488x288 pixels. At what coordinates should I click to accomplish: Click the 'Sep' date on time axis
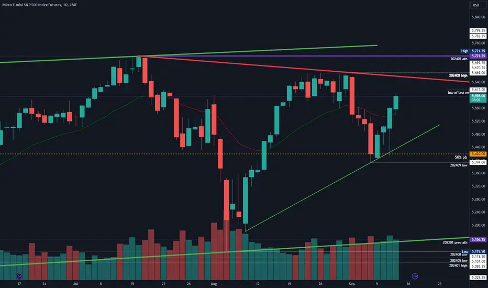(x=352, y=284)
